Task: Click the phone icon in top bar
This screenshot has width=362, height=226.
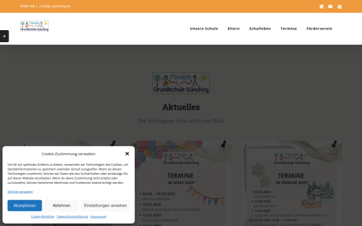Action: click(322, 7)
